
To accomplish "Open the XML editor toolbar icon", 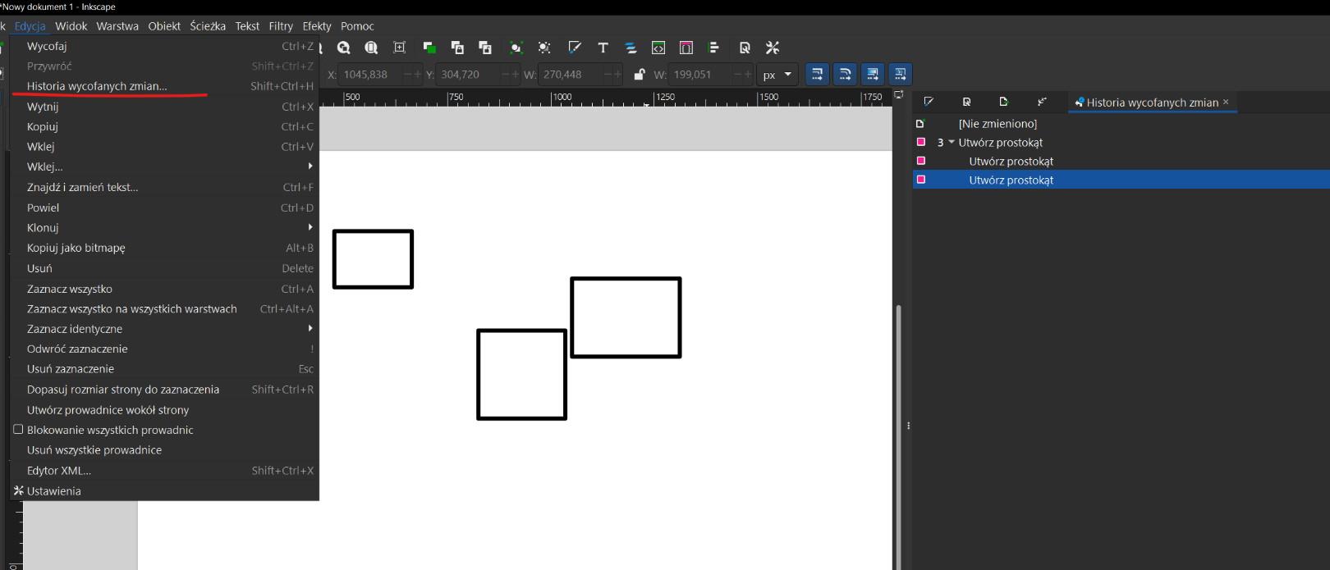I will 658,48.
